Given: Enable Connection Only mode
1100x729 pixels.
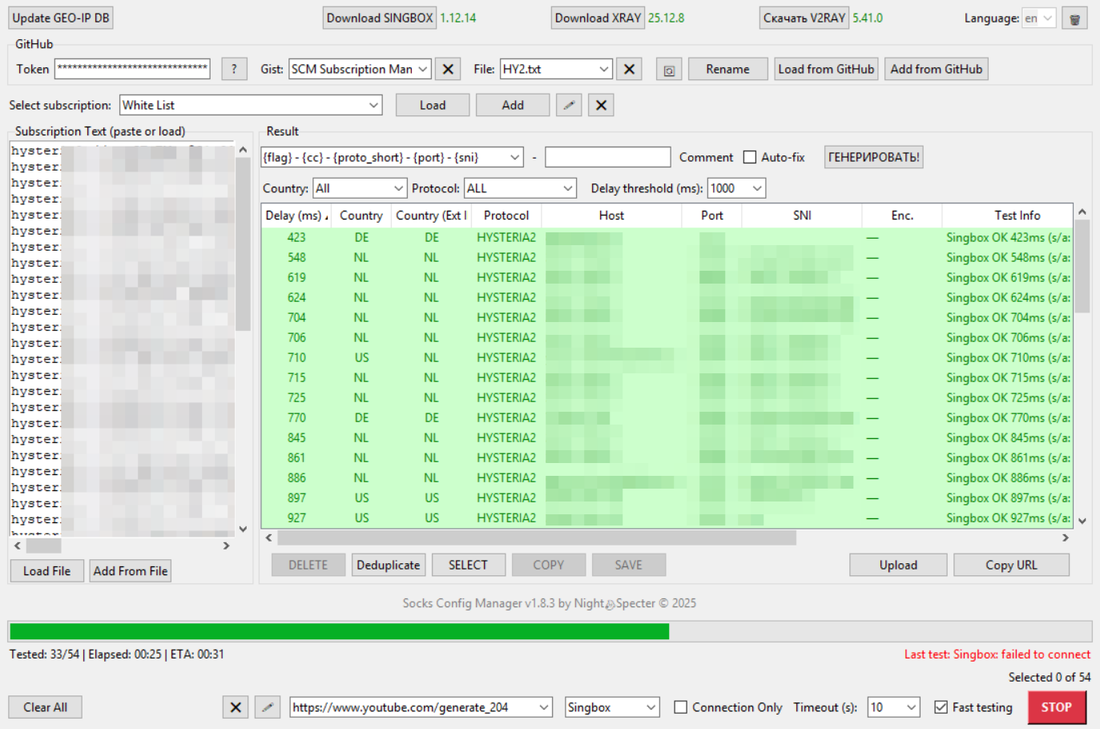Looking at the screenshot, I should coord(680,707).
